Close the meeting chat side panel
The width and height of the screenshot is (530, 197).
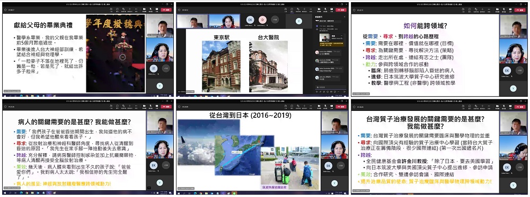(345, 17)
